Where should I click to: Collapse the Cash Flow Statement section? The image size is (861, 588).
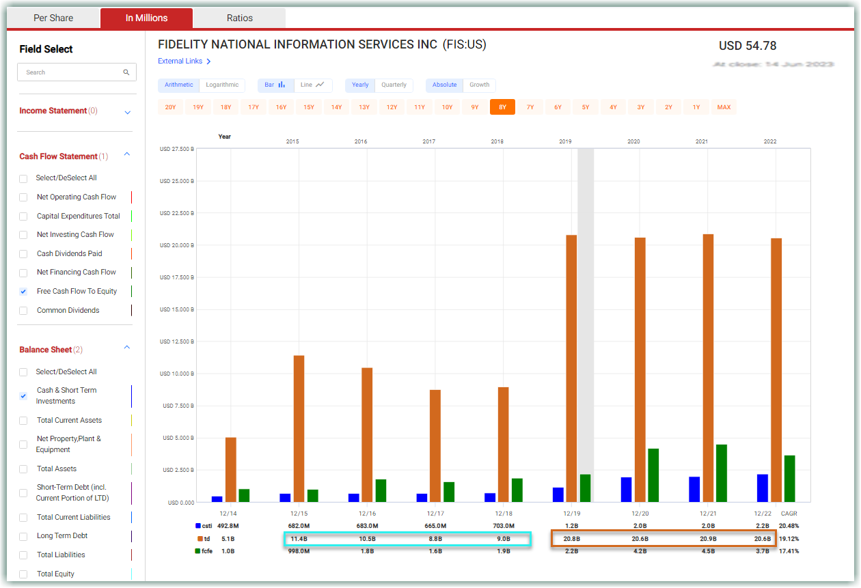point(126,155)
